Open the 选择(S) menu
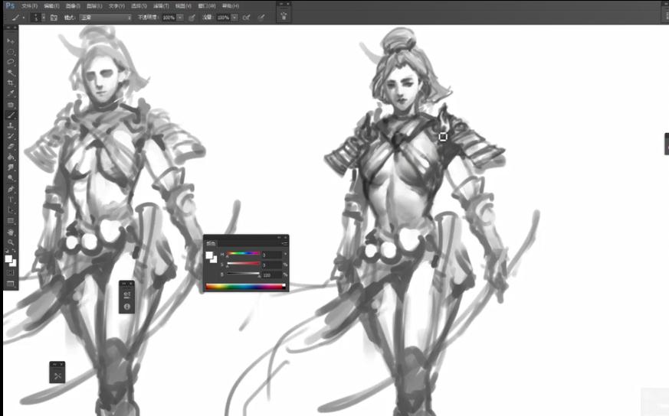The height and width of the screenshot is (416, 669). click(x=139, y=6)
